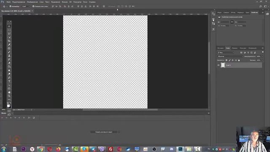The height and width of the screenshot is (152, 270).
Task: Open the layer blending mode dropdown
Action: (230, 56)
